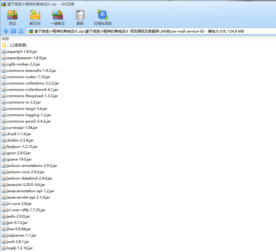276x252 pixels.
Task: Select commons-lang3-3.6.jar file
Action: (25, 109)
